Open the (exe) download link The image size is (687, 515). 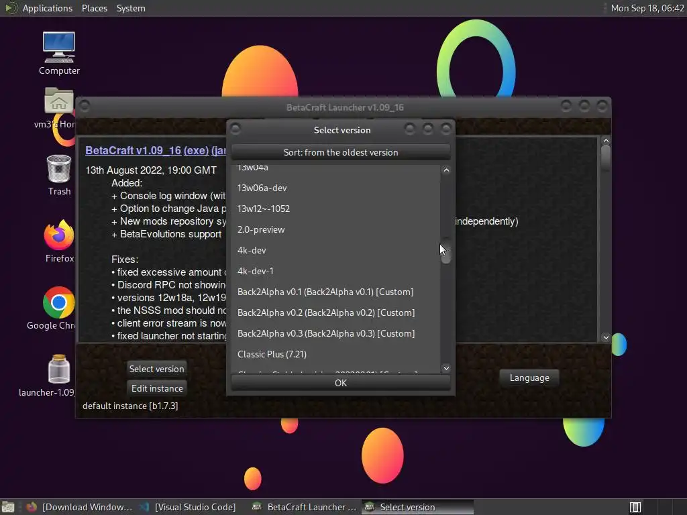pos(196,150)
